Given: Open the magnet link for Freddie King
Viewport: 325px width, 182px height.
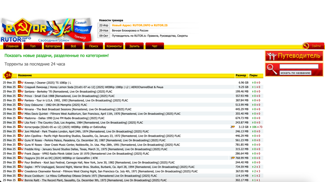Looking at the screenshot, I should (22, 149).
